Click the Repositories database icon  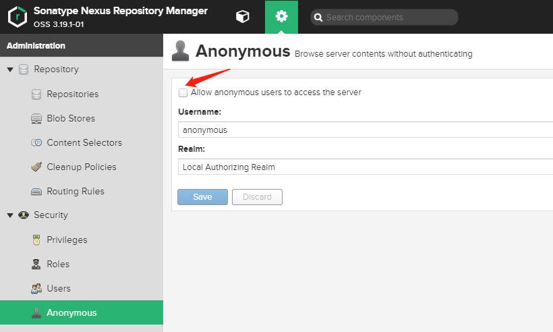[x=36, y=94]
